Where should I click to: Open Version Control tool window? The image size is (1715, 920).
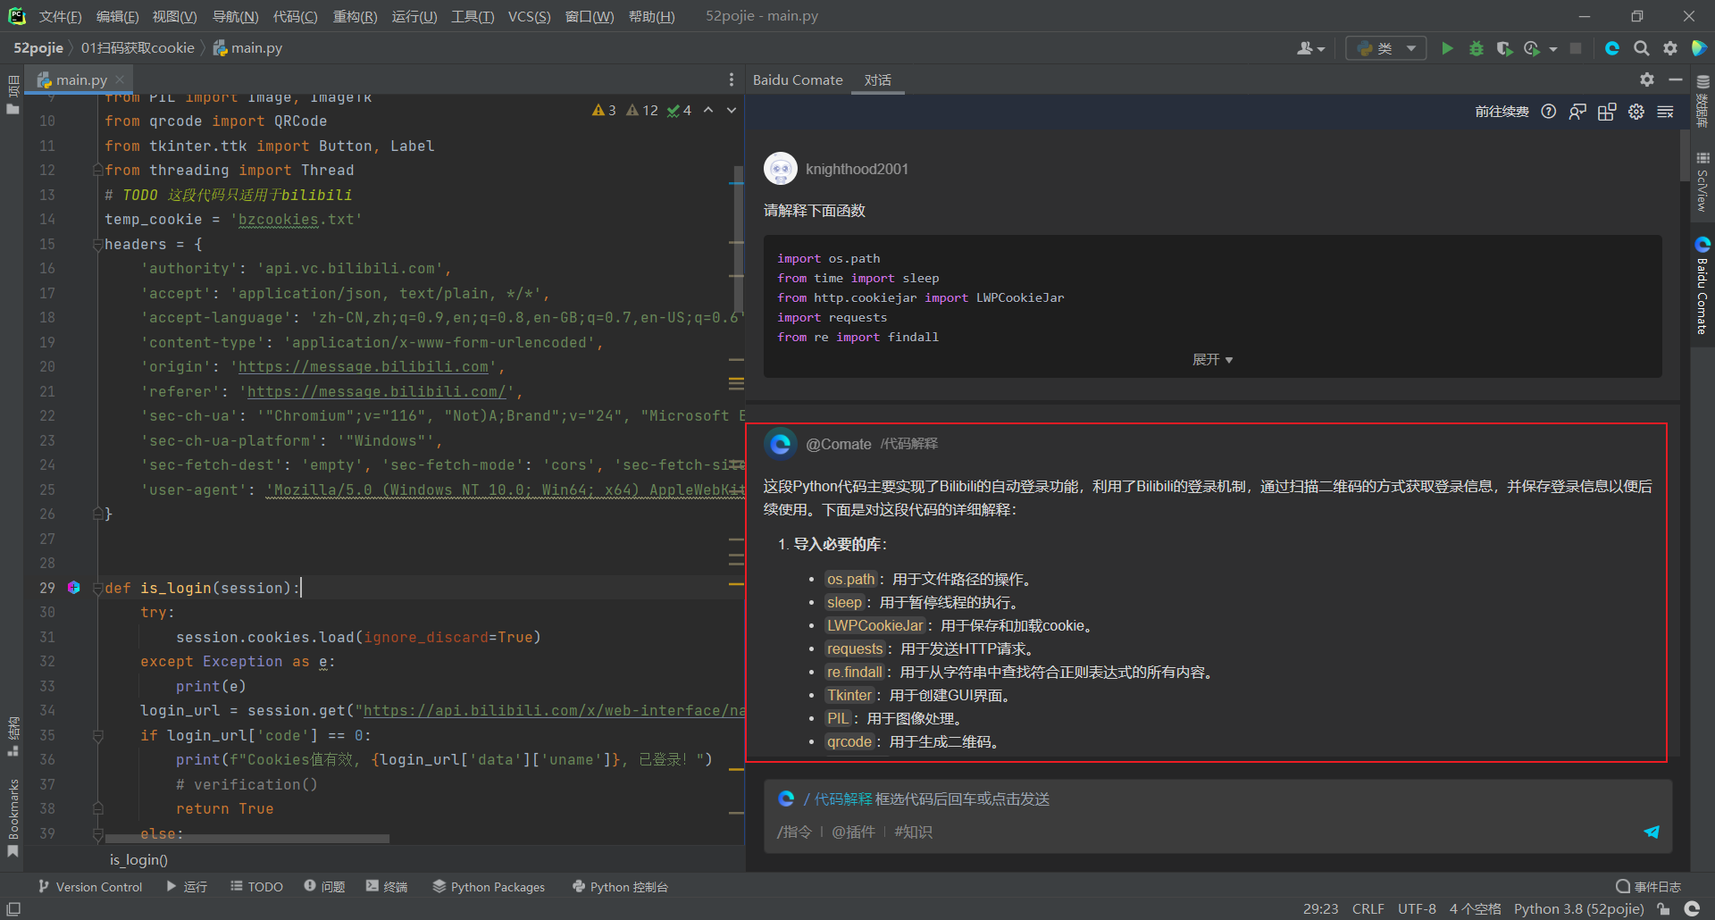pyautogui.click(x=90, y=886)
